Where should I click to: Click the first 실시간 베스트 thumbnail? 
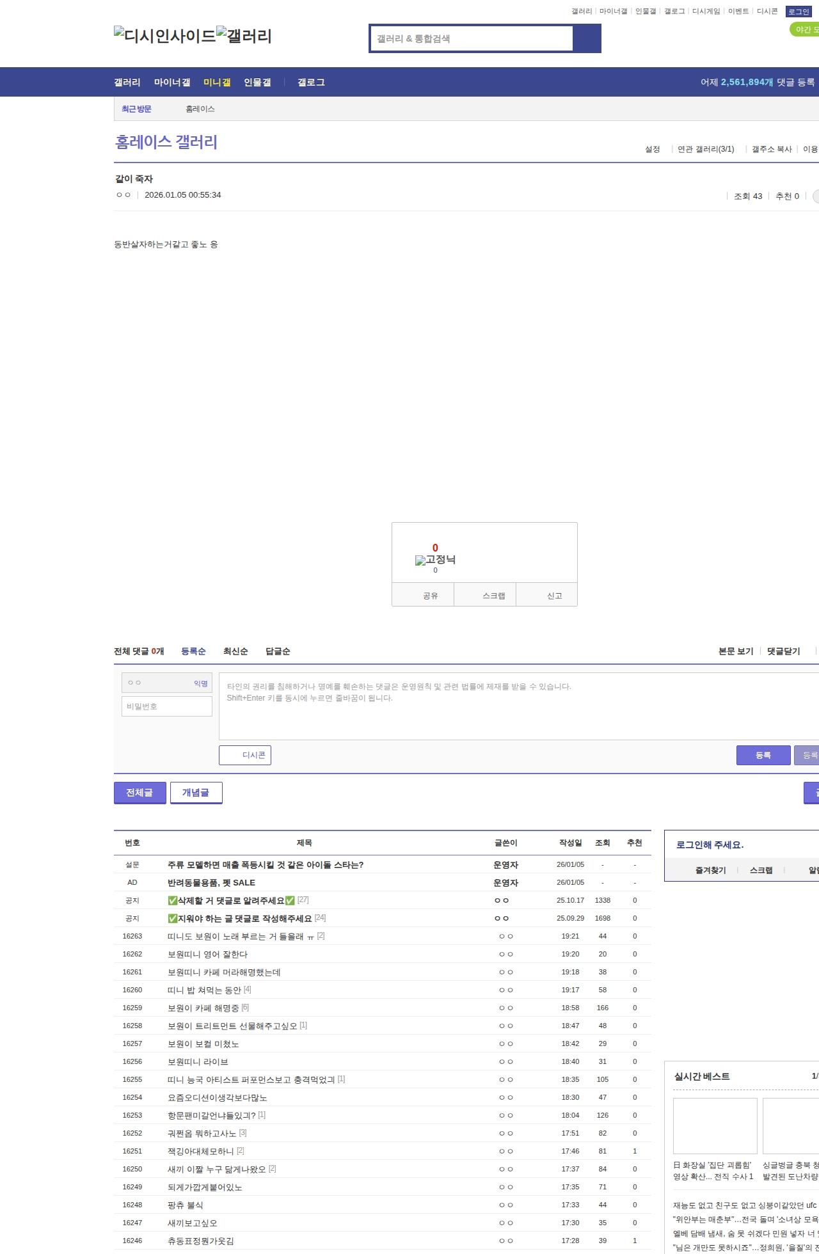715,1125
